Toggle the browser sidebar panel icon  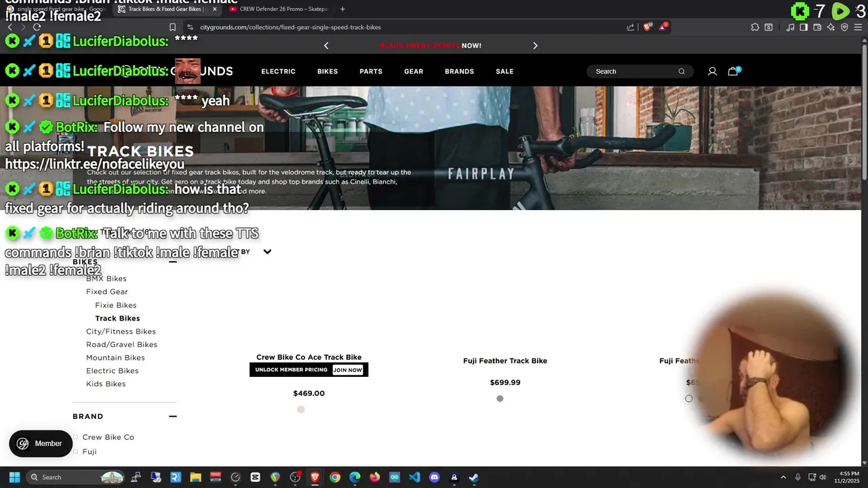tap(804, 27)
